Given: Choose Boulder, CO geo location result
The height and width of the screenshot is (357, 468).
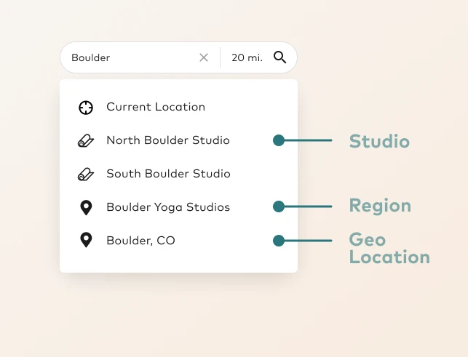Looking at the screenshot, I should pos(141,241).
